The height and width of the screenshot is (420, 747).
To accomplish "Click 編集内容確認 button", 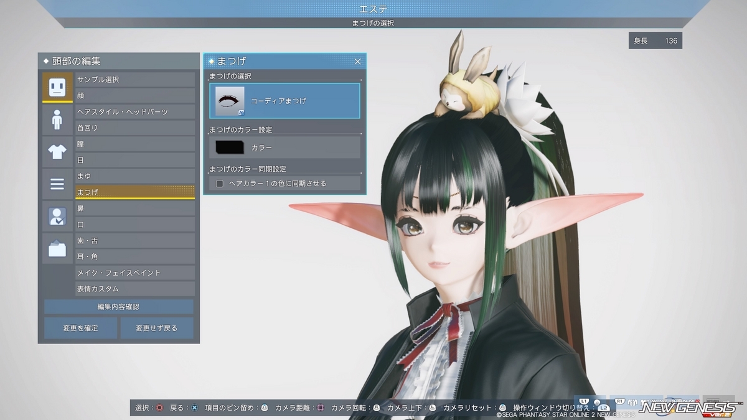I will (118, 307).
